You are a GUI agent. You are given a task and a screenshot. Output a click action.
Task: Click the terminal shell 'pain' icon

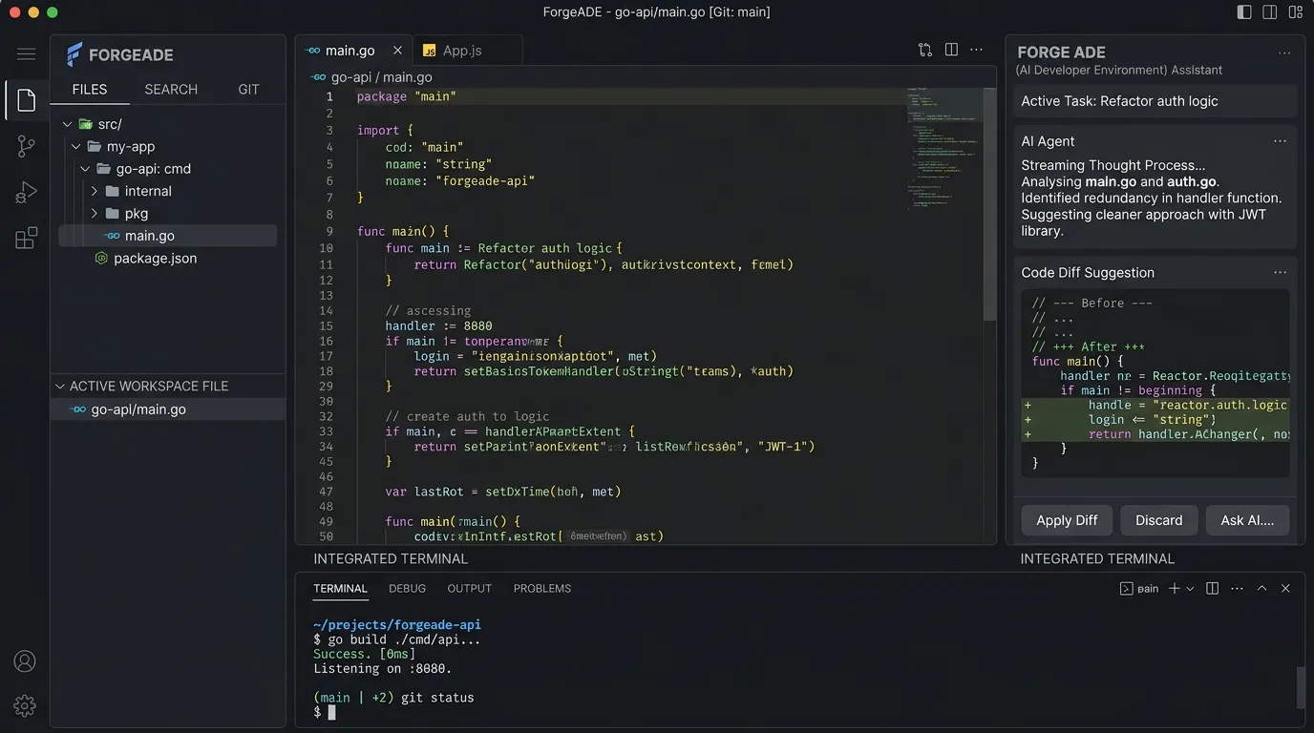[1127, 589]
